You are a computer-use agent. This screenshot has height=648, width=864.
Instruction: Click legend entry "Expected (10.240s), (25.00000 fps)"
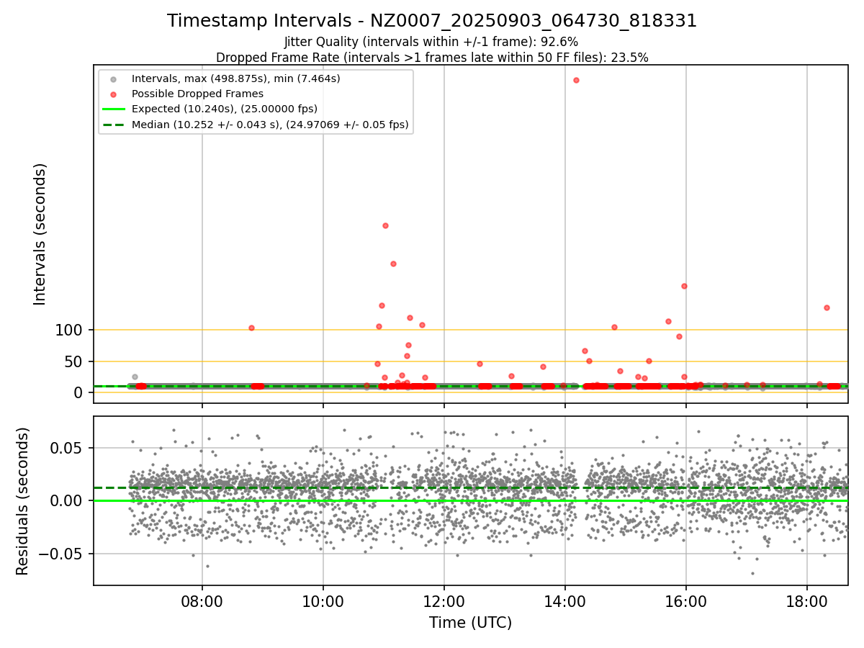pyautogui.click(x=225, y=109)
